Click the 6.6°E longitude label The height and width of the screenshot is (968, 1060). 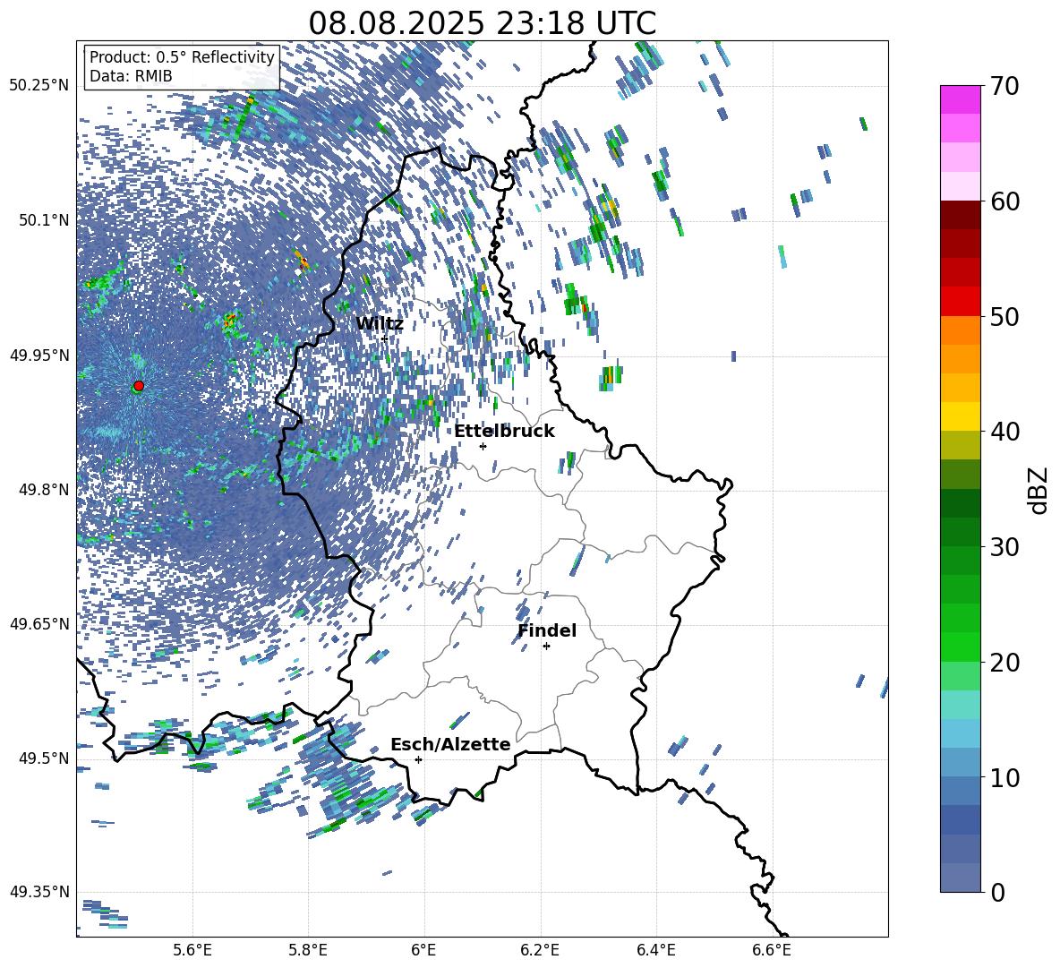(x=772, y=950)
